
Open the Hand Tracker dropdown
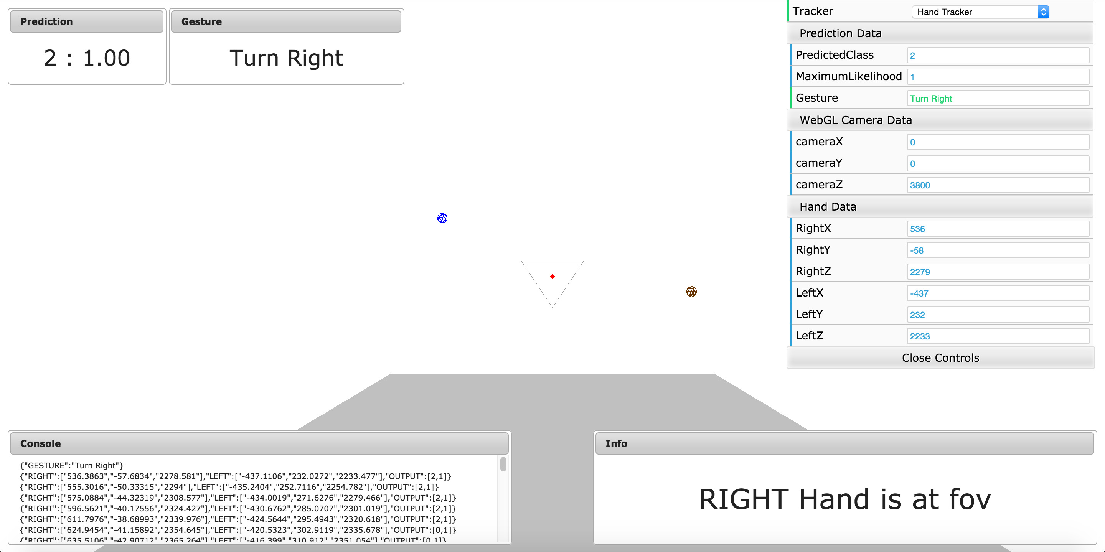coord(980,12)
